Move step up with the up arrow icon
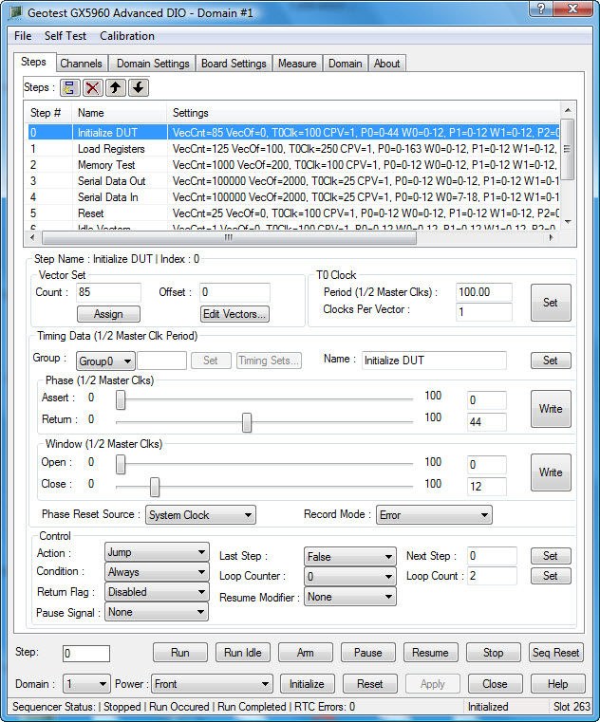 pyautogui.click(x=116, y=87)
